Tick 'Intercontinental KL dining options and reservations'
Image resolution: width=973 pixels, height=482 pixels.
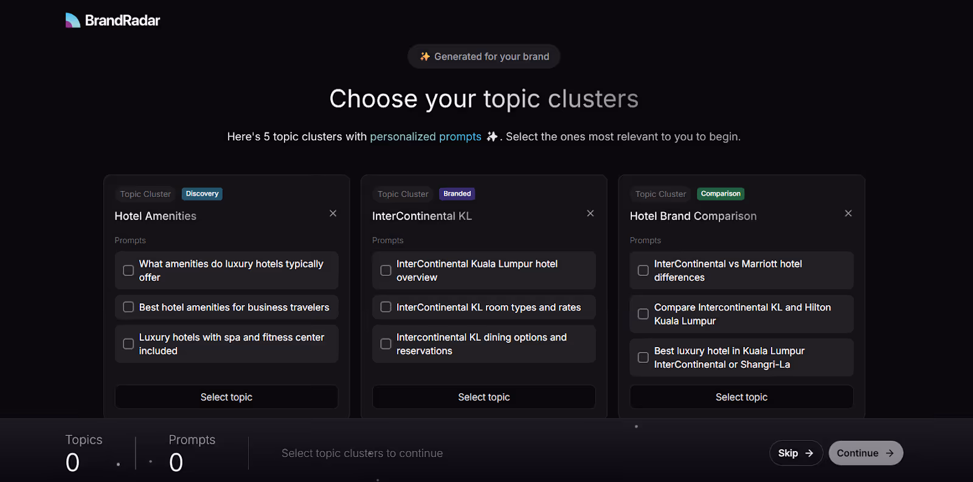click(386, 344)
